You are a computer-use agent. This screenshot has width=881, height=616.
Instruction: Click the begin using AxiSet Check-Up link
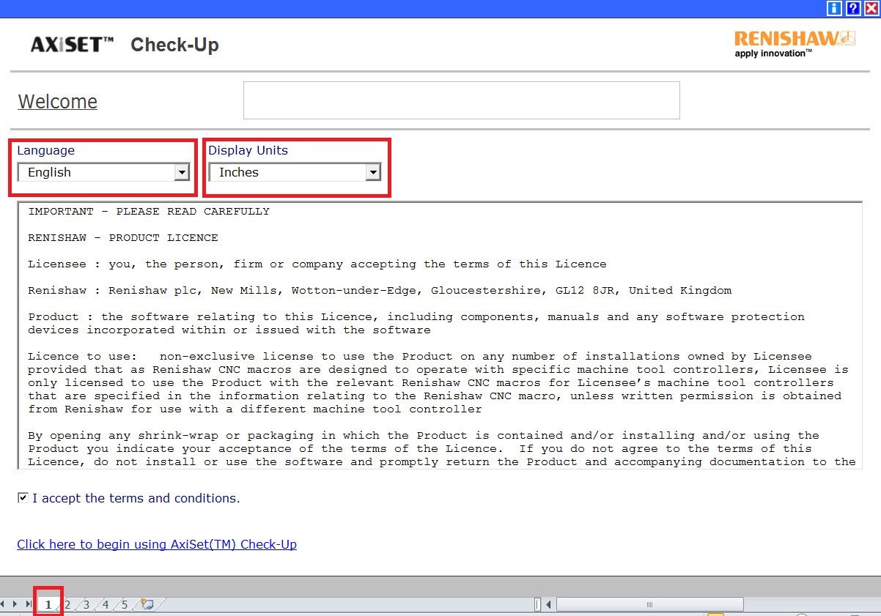[157, 544]
